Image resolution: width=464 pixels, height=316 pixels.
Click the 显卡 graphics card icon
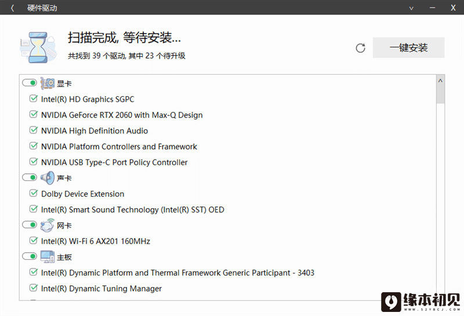48,83
